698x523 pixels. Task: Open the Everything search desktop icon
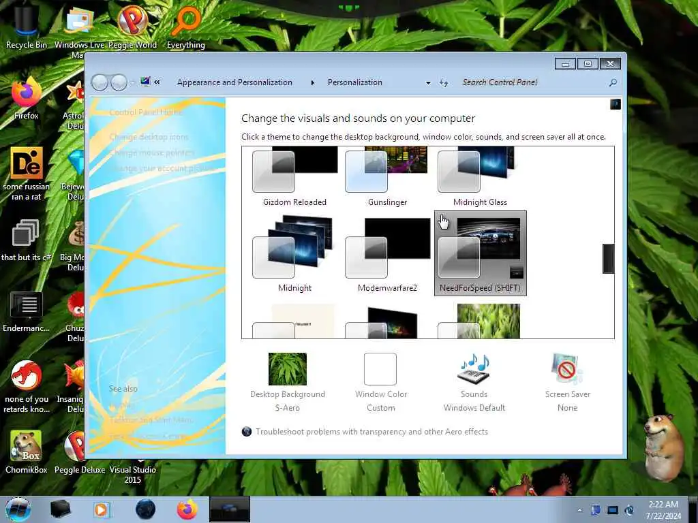click(186, 26)
